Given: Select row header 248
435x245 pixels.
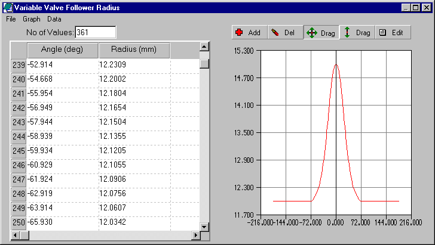Looking at the screenshot, I should click(19, 194).
